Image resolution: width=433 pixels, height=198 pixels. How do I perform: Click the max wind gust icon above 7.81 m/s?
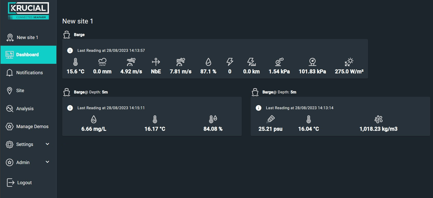(x=181, y=62)
